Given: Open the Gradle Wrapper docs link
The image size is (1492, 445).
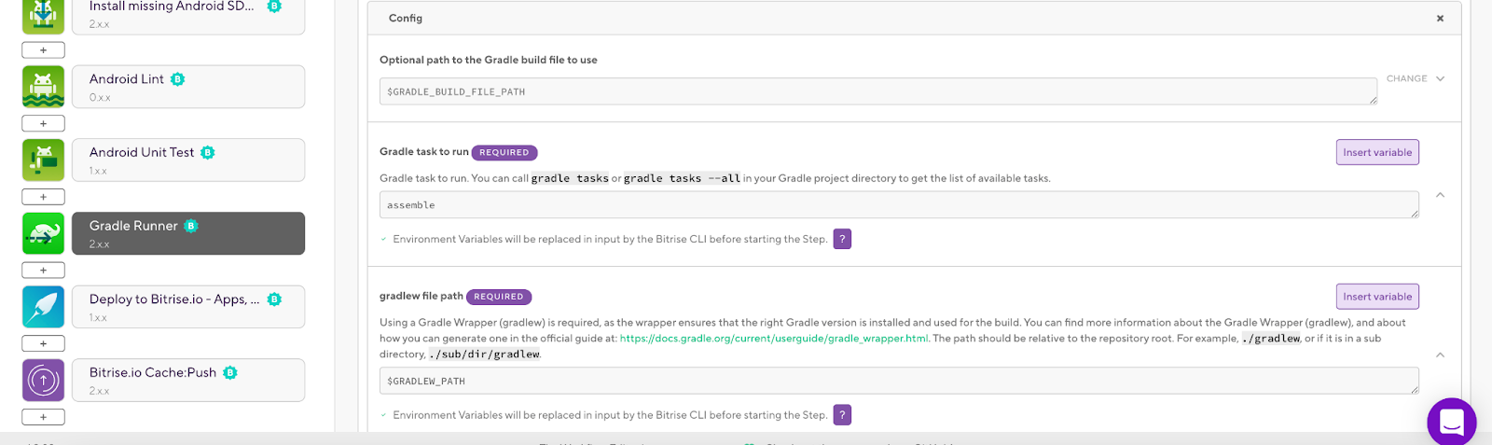Looking at the screenshot, I should click(774, 339).
